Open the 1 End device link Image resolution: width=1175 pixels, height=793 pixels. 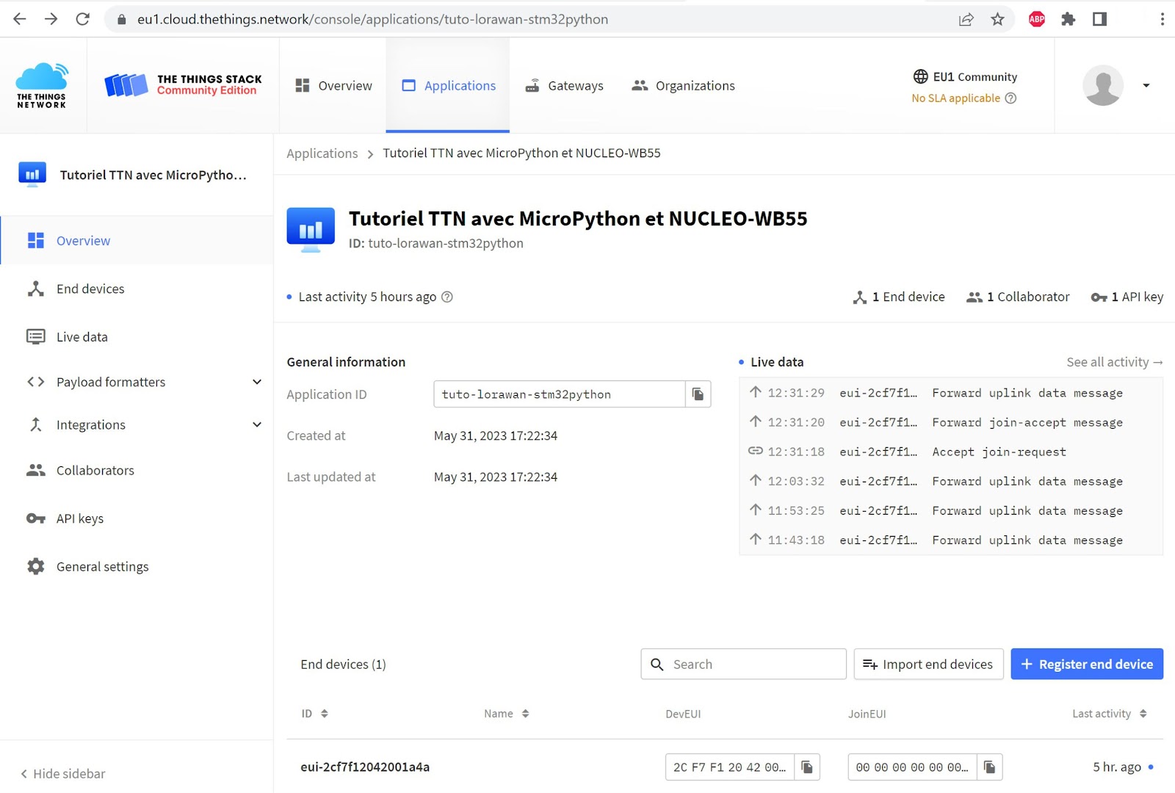(x=899, y=297)
